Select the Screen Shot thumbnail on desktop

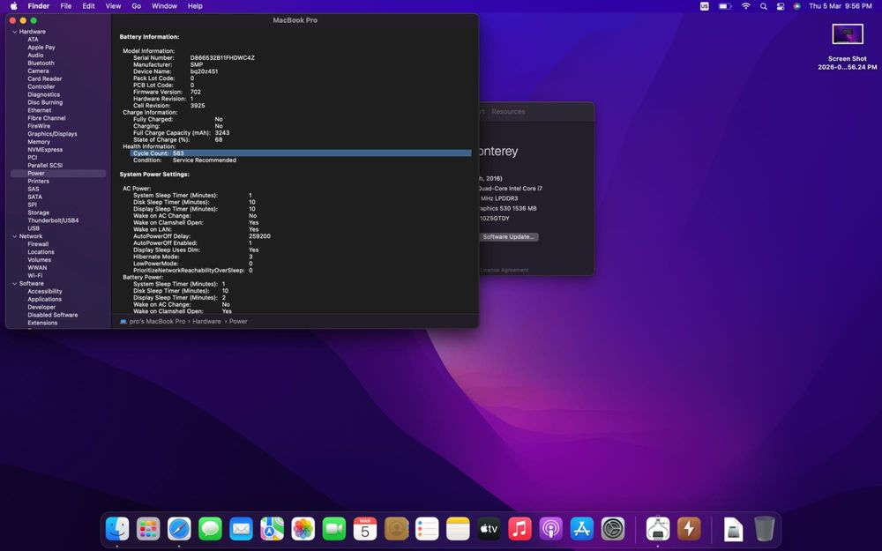tap(847, 35)
